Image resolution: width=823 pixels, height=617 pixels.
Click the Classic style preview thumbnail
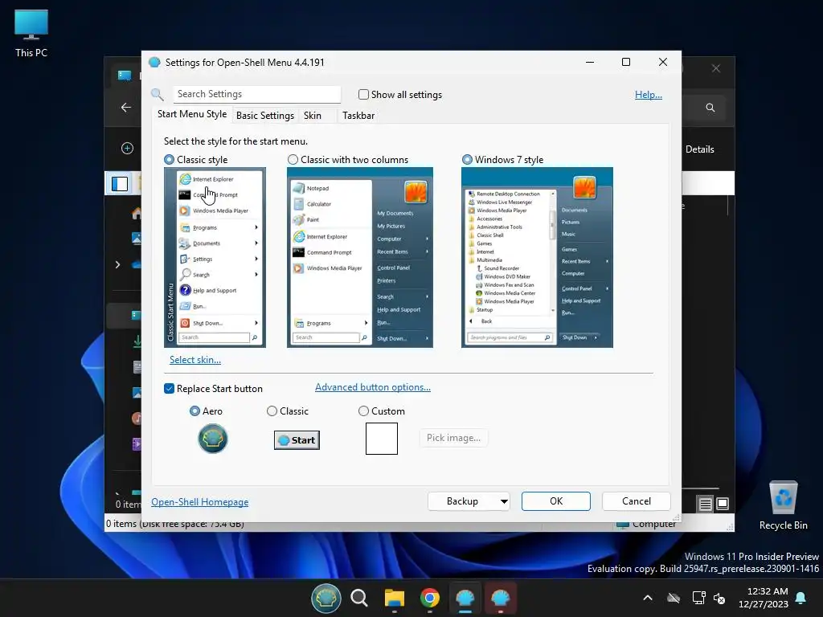point(215,257)
